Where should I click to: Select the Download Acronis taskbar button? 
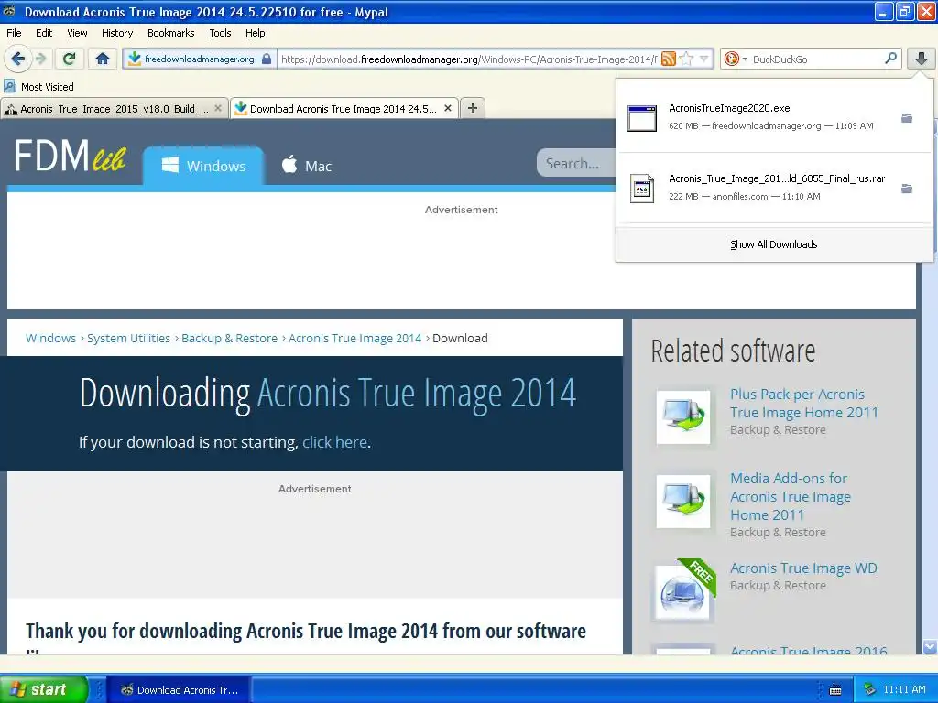pos(180,690)
